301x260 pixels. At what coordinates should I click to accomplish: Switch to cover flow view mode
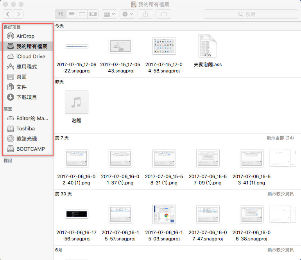93,14
